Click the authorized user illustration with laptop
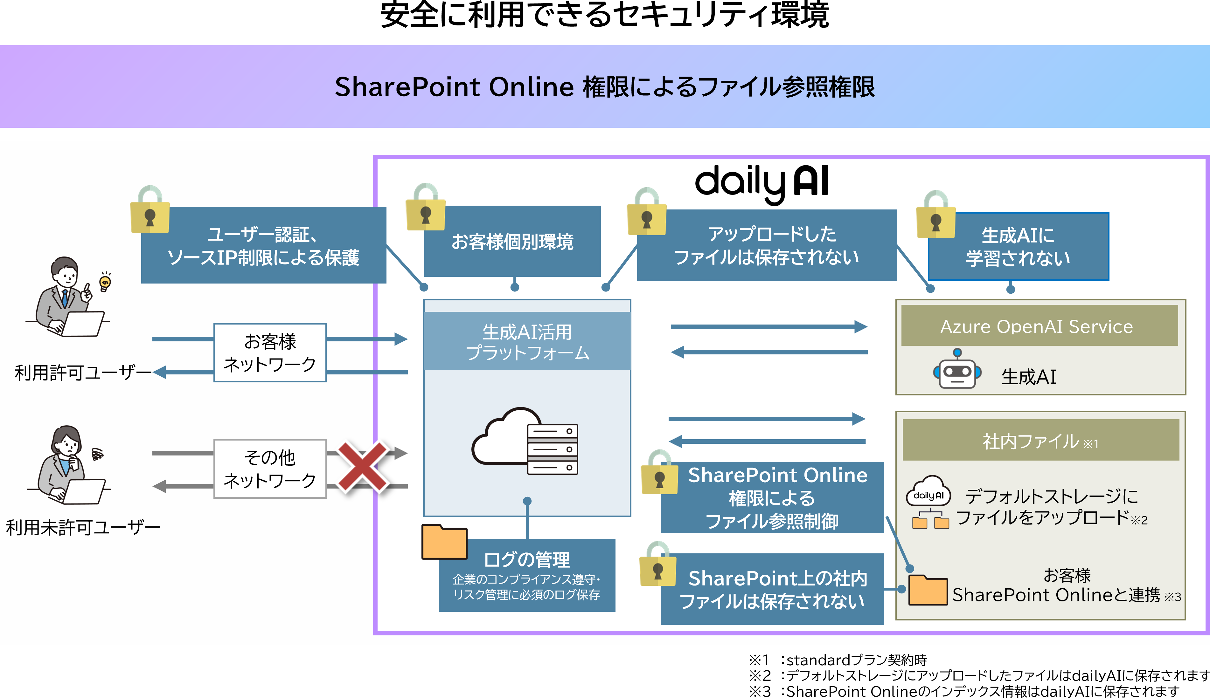Viewport: 1210px width, 698px height. click(x=67, y=296)
